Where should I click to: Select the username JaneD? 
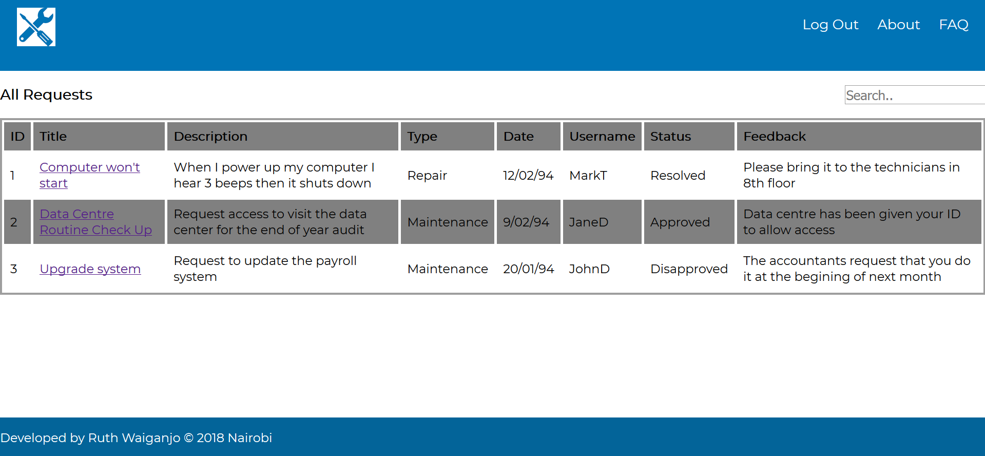click(589, 222)
